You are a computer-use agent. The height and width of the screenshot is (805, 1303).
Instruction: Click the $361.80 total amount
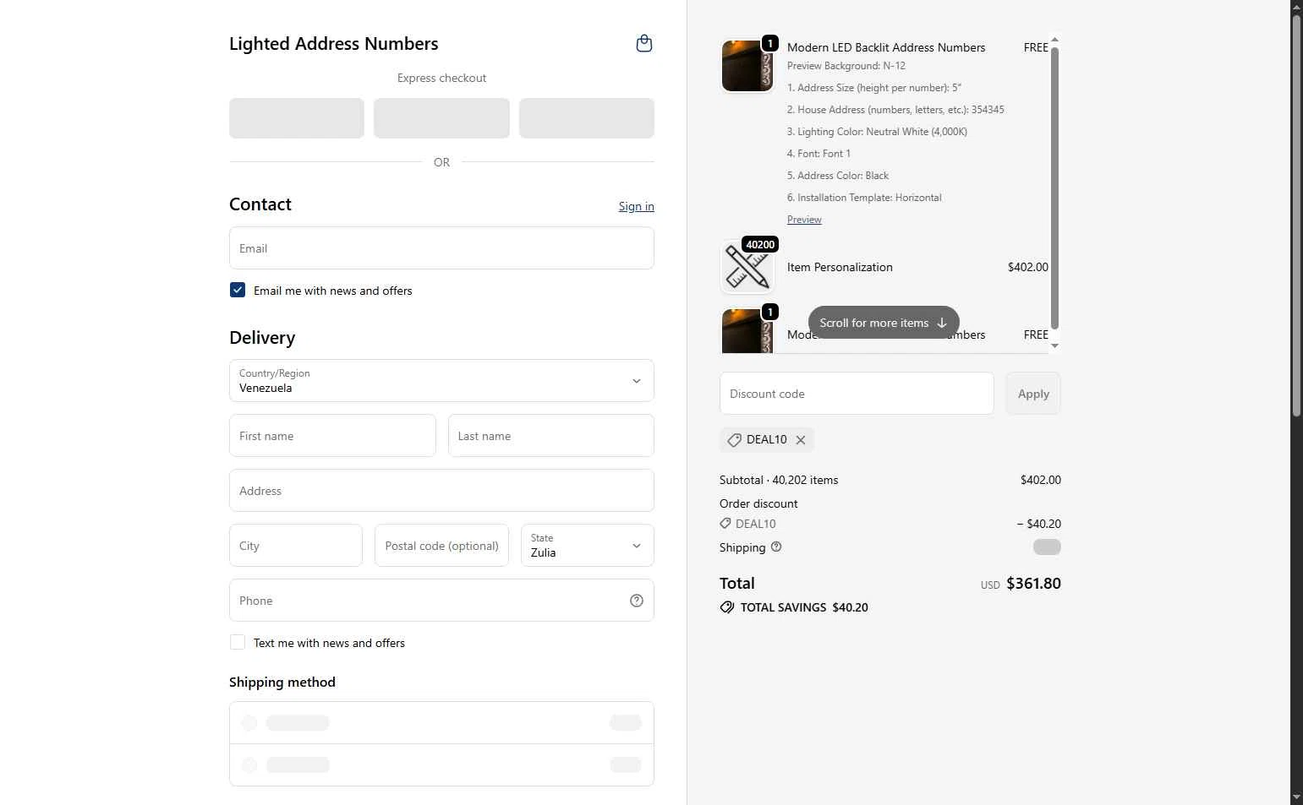click(1033, 584)
